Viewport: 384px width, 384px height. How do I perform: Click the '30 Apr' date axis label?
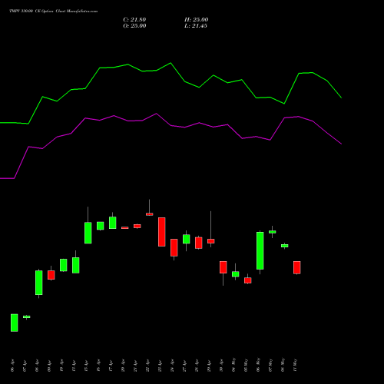pyautogui.click(x=221, y=366)
